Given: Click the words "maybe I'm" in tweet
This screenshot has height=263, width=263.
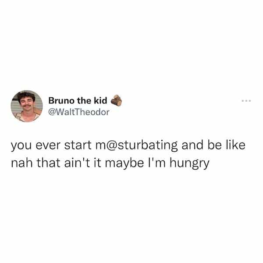Looking at the screenshot, I should pos(135,163).
